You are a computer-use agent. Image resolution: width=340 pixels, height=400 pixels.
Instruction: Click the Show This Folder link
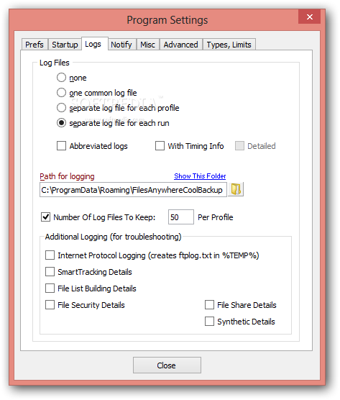(x=200, y=176)
